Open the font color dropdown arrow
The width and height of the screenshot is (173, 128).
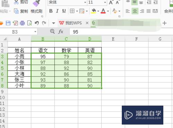[x=108, y=11]
